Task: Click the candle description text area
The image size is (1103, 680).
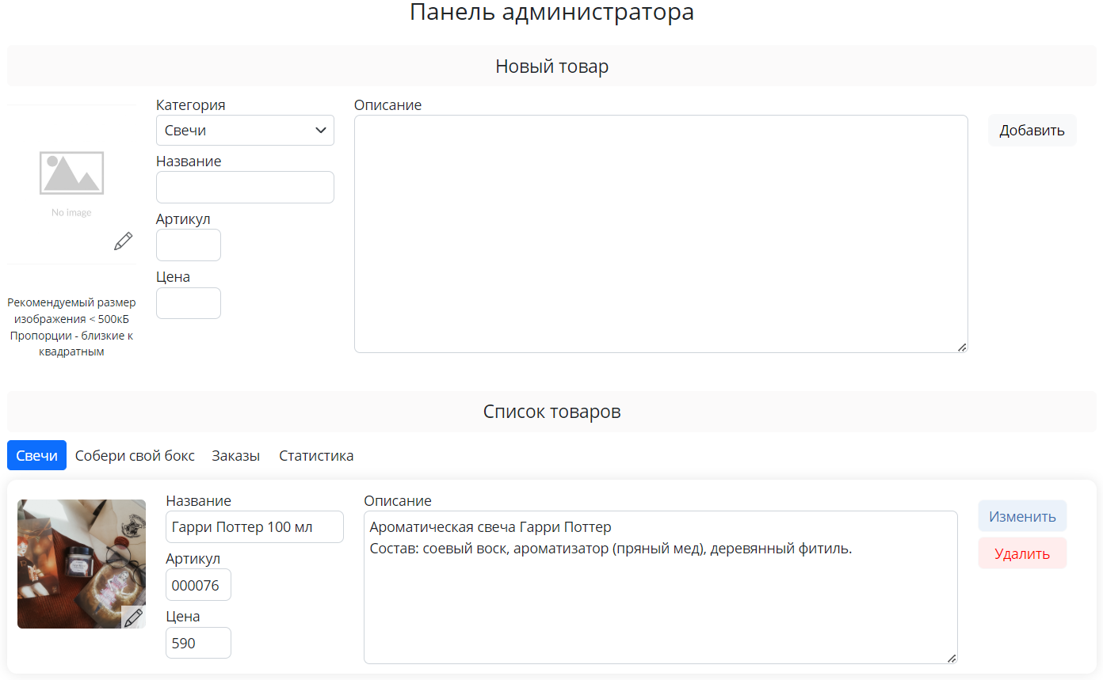Action: (x=660, y=602)
